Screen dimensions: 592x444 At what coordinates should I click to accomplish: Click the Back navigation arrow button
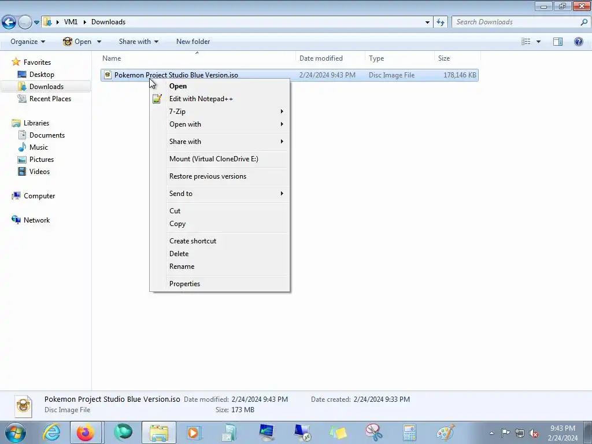tap(9, 23)
